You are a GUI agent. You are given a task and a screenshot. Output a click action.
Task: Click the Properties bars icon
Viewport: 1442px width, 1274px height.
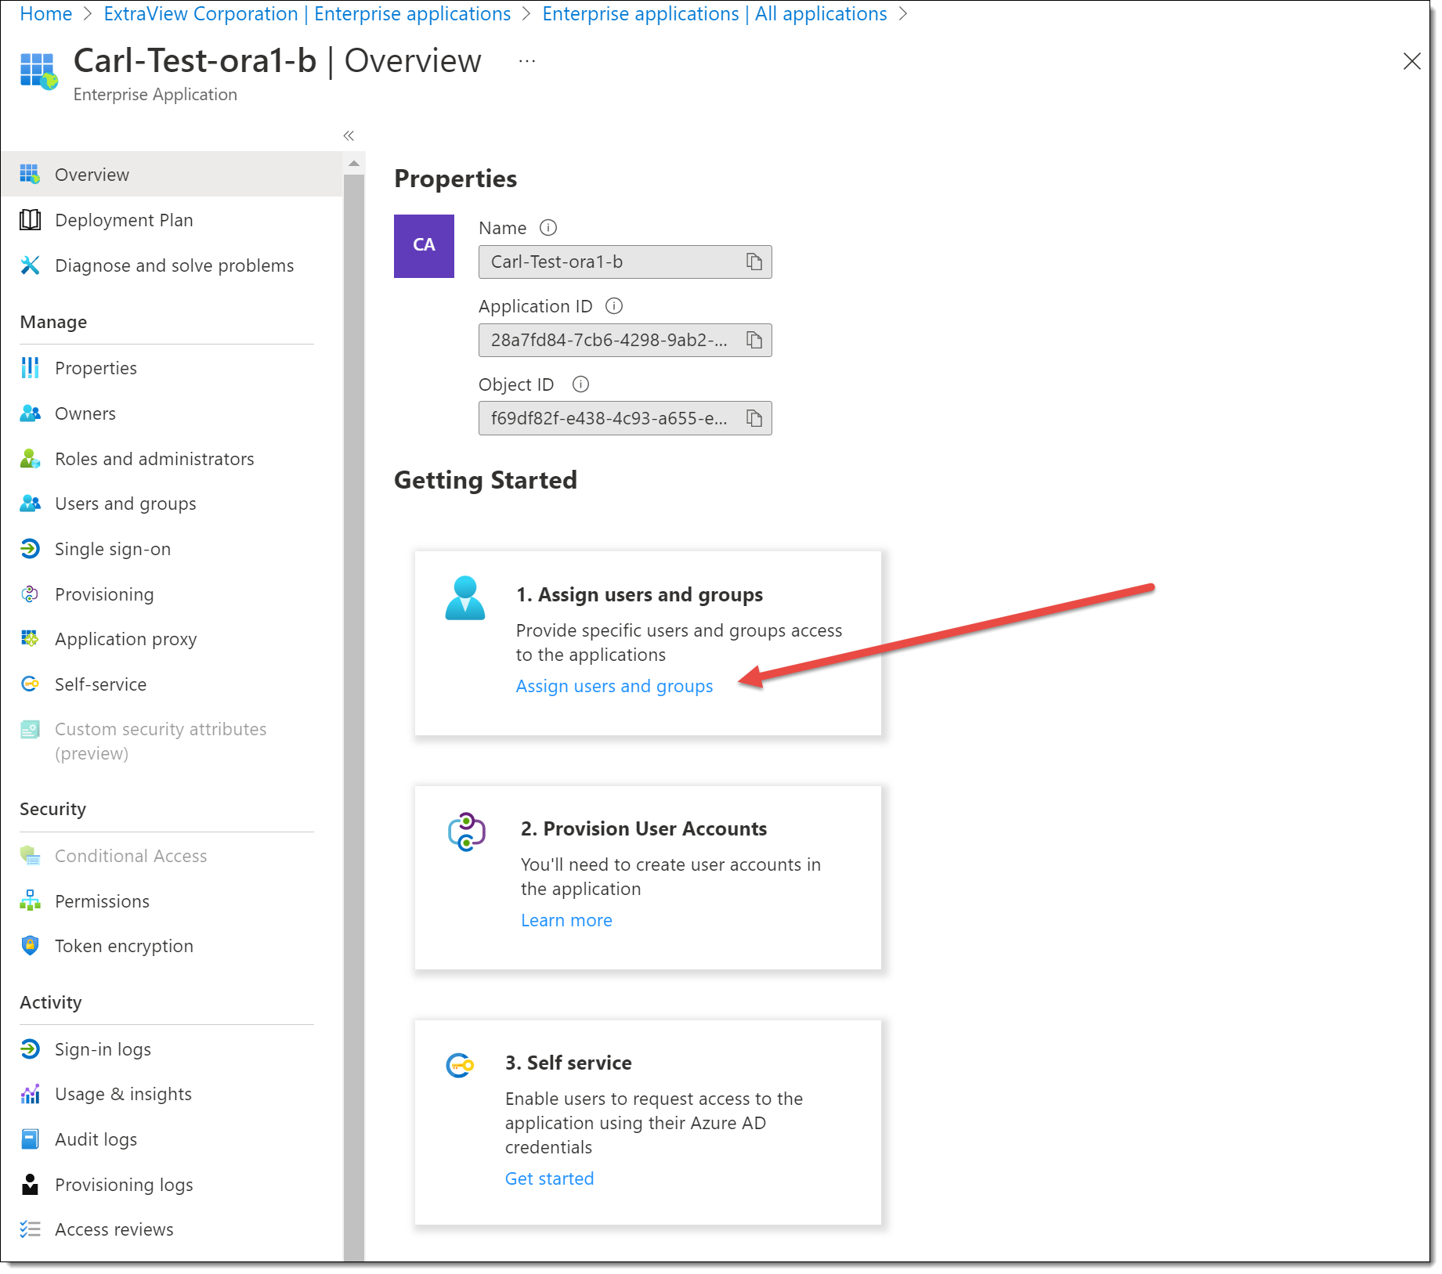click(x=30, y=368)
